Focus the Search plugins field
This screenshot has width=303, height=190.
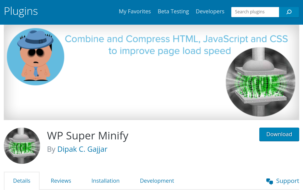(255, 12)
